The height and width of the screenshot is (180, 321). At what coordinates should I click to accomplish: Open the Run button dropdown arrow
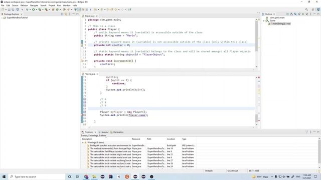(x=37, y=9)
